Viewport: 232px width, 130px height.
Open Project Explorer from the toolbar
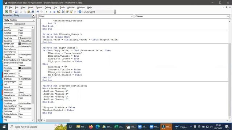click(x=63, y=12)
